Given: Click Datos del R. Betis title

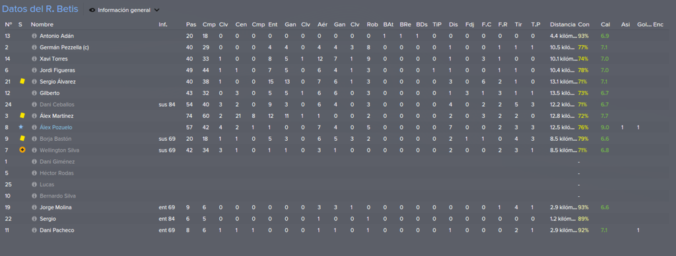Looking at the screenshot, I should pyautogui.click(x=40, y=9).
